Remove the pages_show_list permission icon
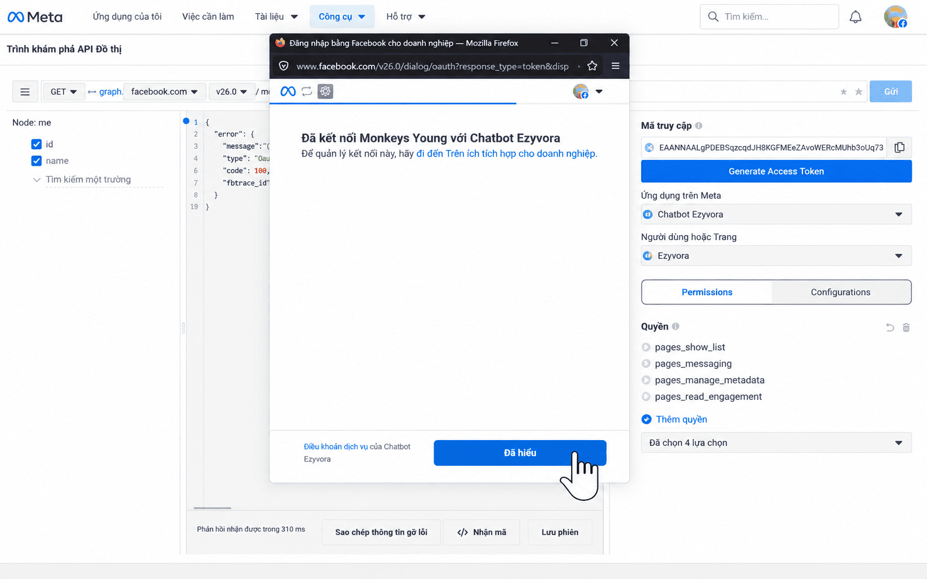Image resolution: width=927 pixels, height=579 pixels. (646, 347)
